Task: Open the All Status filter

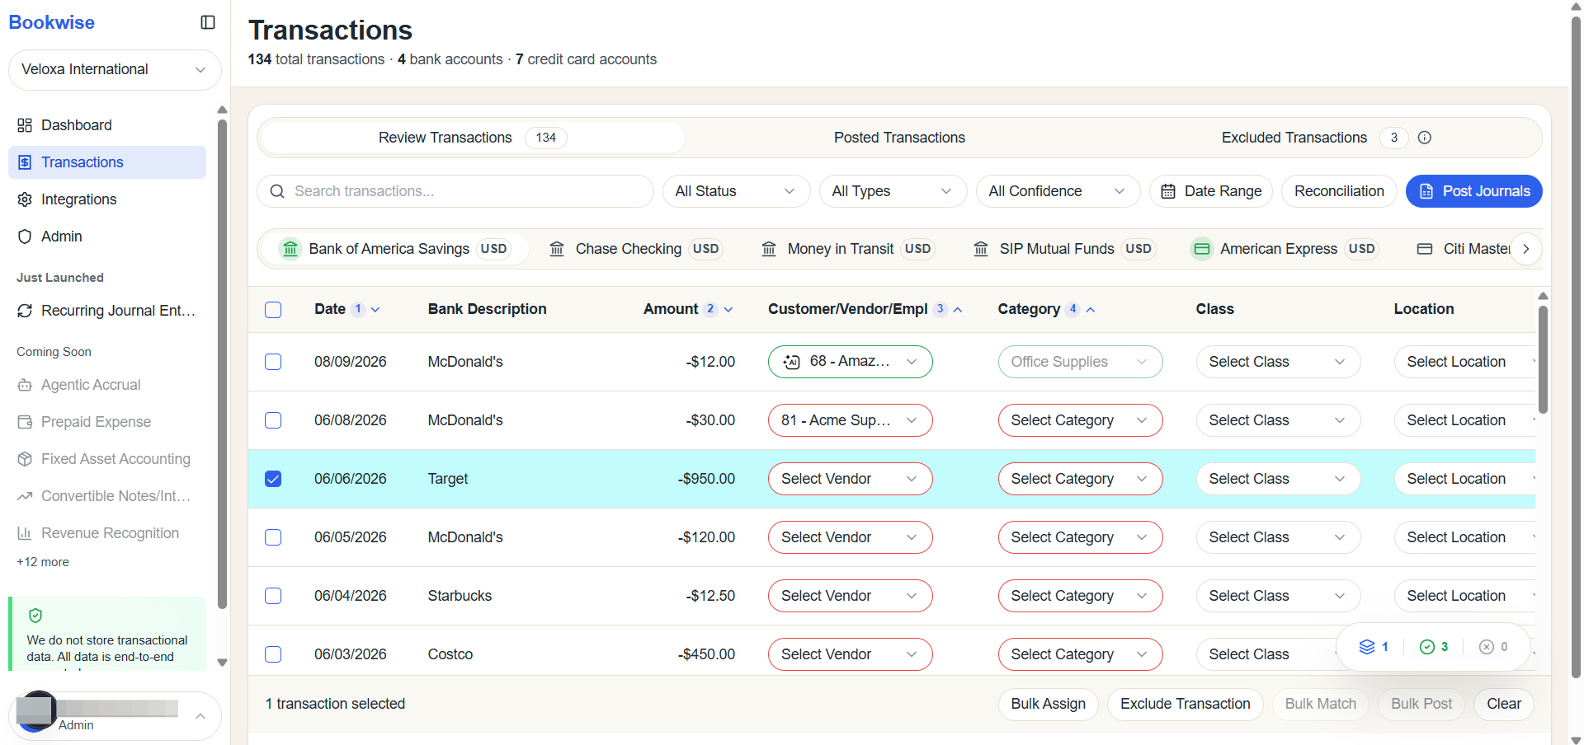Action: 736,191
